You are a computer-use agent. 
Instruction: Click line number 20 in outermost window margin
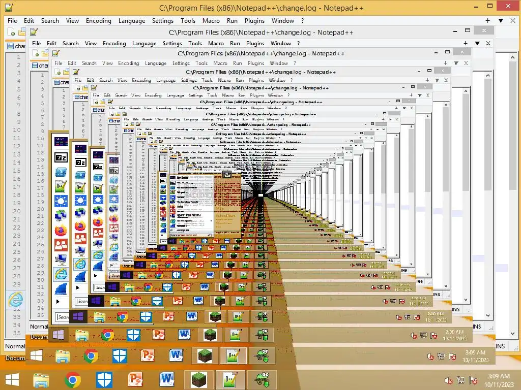tap(17, 211)
